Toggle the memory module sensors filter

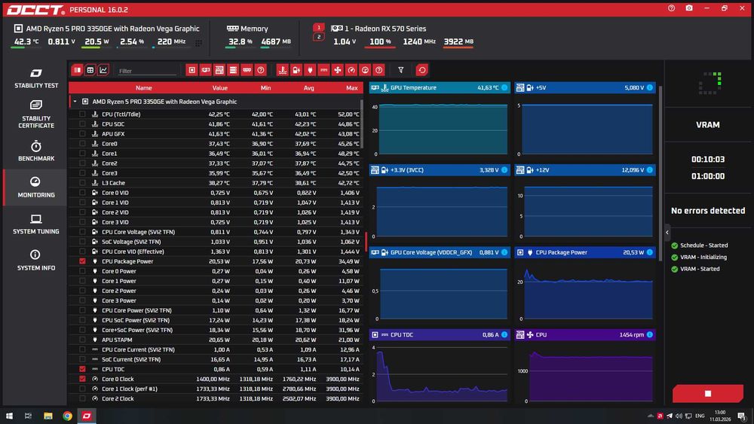click(247, 70)
